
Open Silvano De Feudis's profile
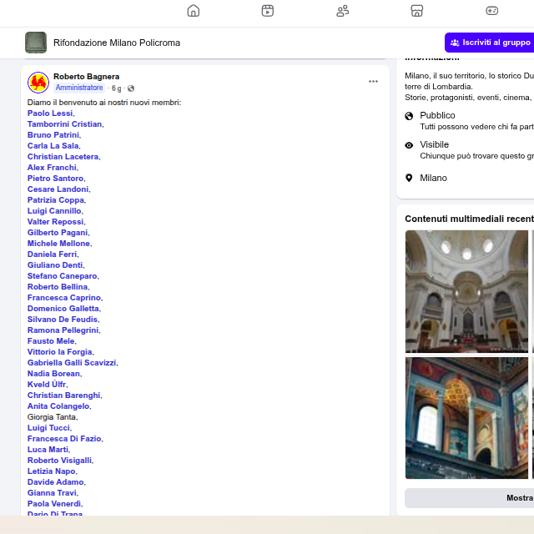coord(63,320)
